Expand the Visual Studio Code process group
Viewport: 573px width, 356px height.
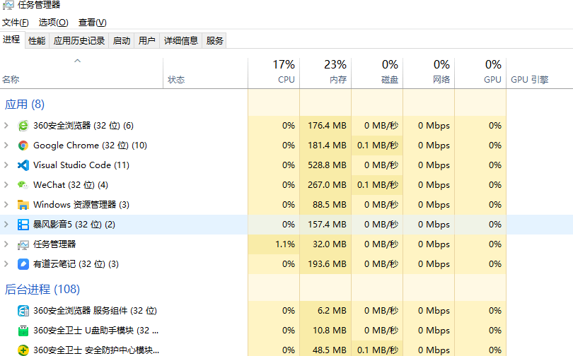tap(6, 165)
